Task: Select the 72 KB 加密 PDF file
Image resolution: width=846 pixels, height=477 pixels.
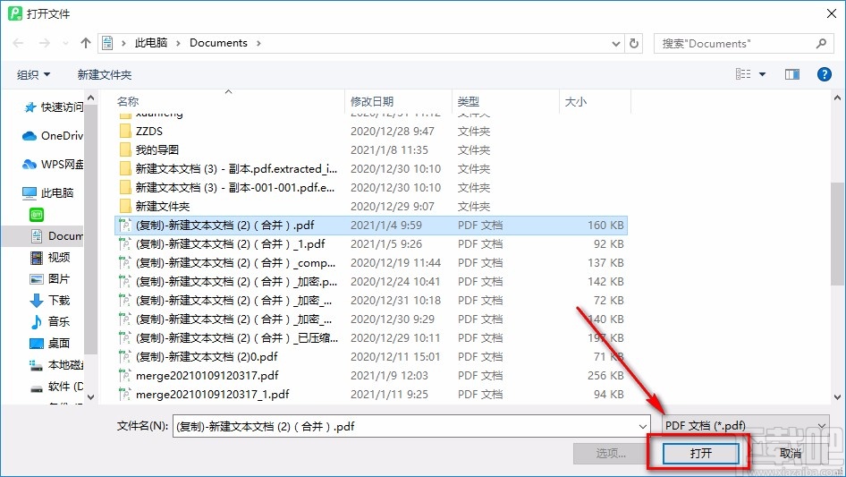Action: 370,301
